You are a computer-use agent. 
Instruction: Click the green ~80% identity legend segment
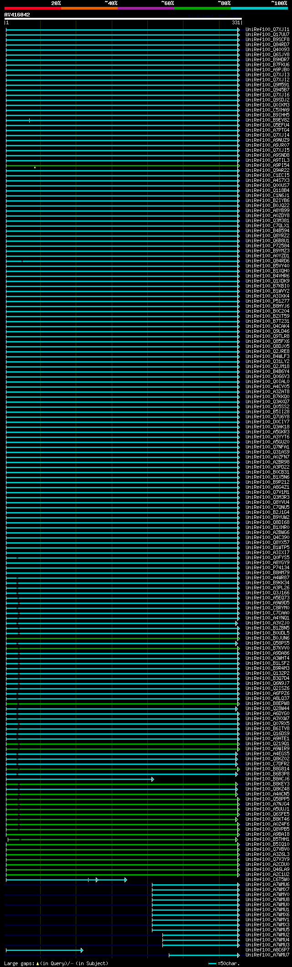203,8
